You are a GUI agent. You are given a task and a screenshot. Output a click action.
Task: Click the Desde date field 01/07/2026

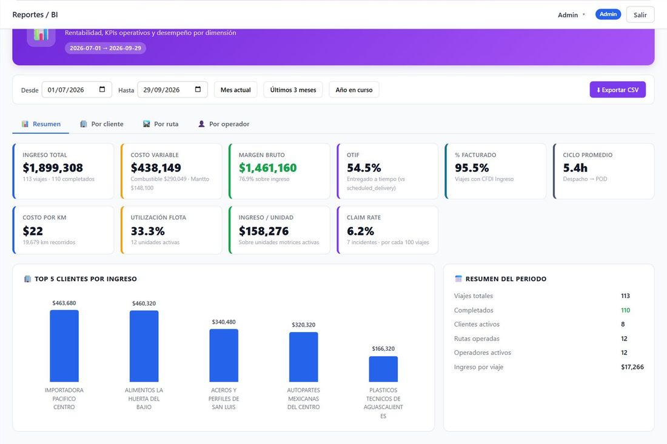[x=77, y=90]
